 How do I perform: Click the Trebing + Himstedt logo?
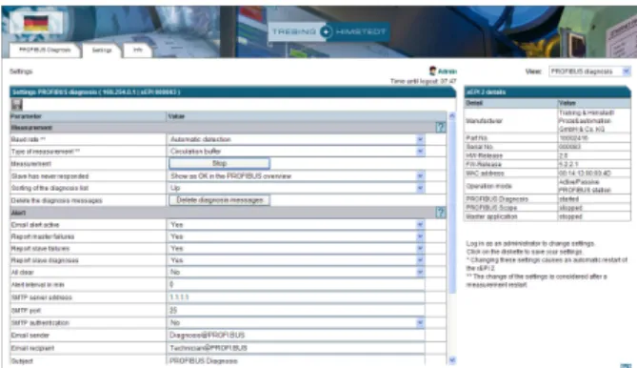(x=328, y=31)
